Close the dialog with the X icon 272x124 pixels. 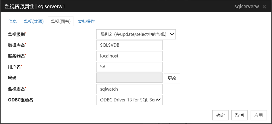[x=264, y=7]
